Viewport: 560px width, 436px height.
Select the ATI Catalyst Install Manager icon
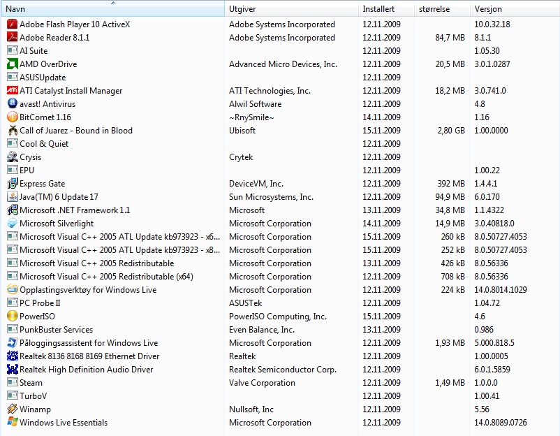pos(12,90)
